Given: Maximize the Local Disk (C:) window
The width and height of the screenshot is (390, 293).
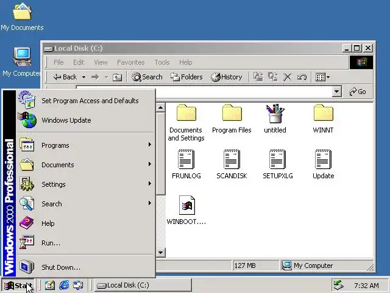Looking at the screenshot, I should [356, 48].
